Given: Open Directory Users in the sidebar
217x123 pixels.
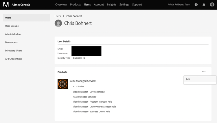Looking at the screenshot, I should click(14, 51).
